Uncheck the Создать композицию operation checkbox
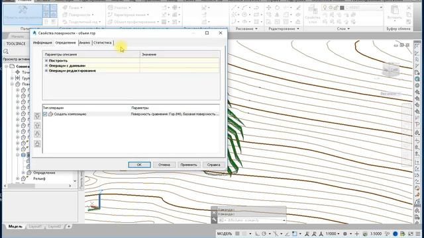This screenshot has width=424, height=238. (45, 114)
